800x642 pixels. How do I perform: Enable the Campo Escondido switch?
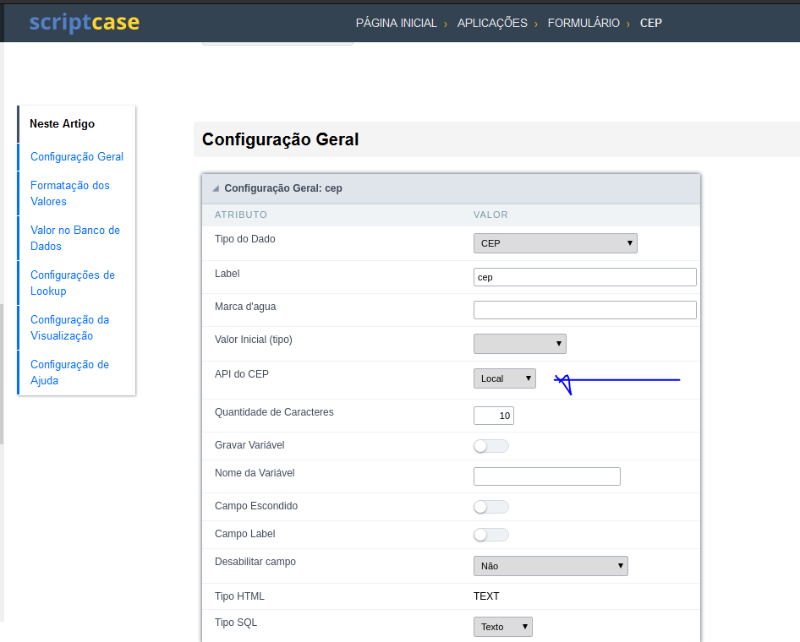click(491, 507)
